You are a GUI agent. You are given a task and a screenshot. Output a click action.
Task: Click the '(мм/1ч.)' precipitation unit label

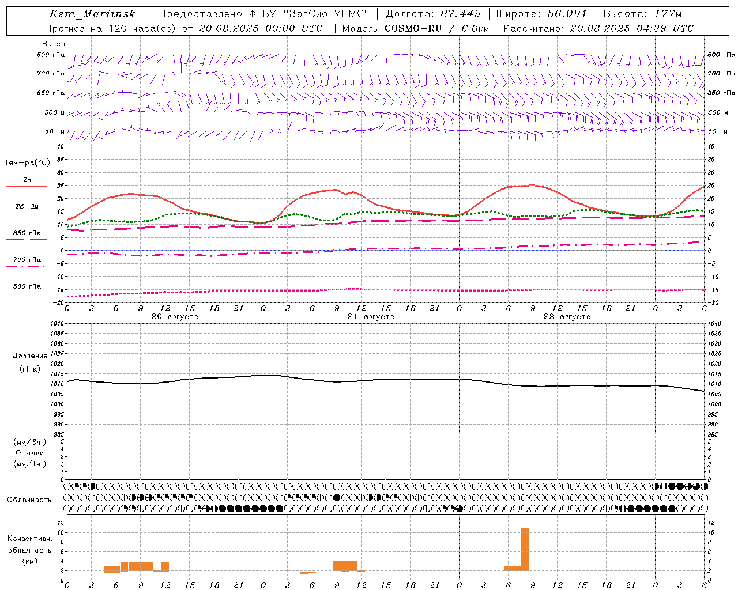click(x=30, y=464)
